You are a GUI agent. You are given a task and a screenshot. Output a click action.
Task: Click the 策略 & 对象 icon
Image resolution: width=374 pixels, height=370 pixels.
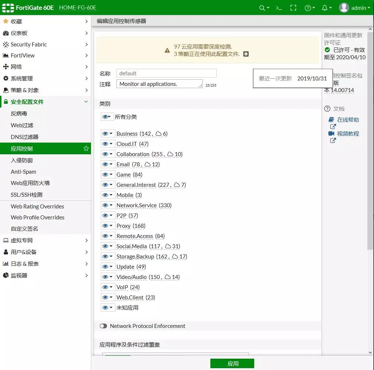[6, 90]
